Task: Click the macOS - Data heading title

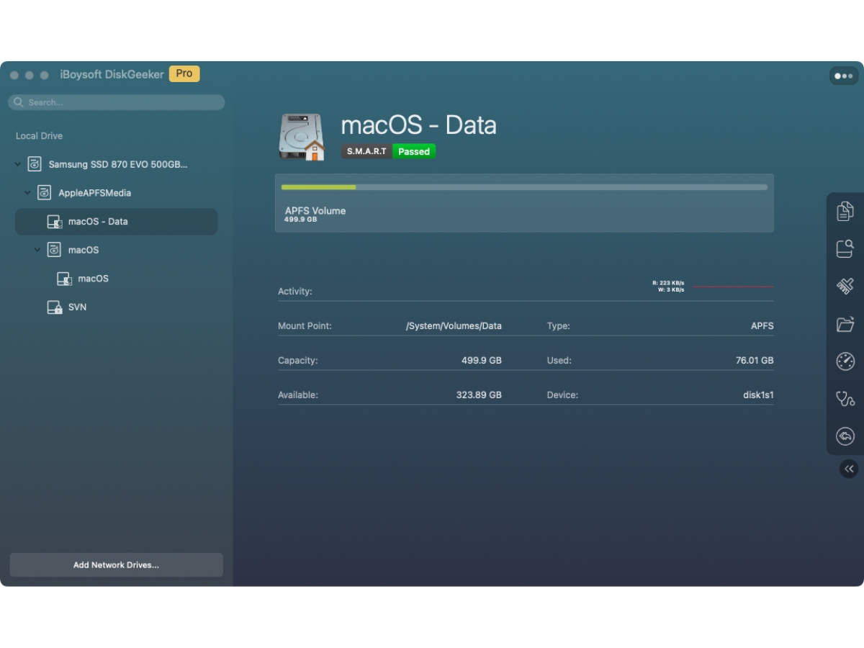Action: (418, 125)
